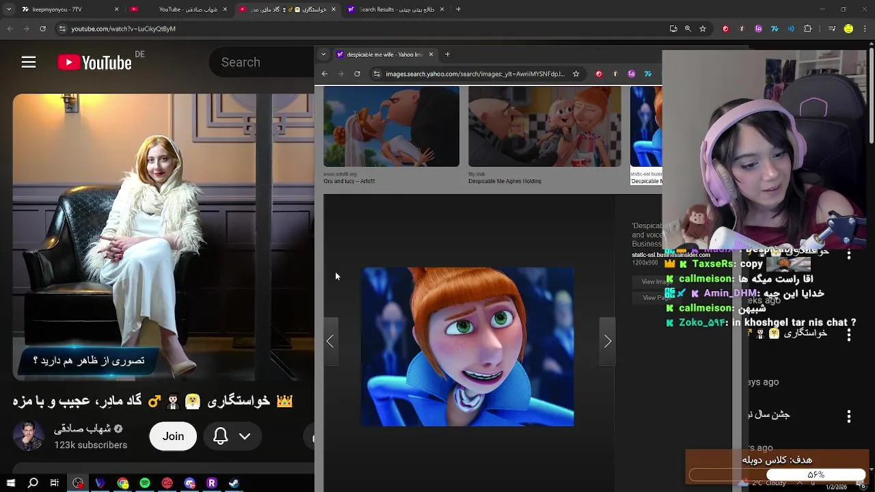875x492 pixels.
Task: Reload the Yahoo image search page
Action: click(357, 74)
